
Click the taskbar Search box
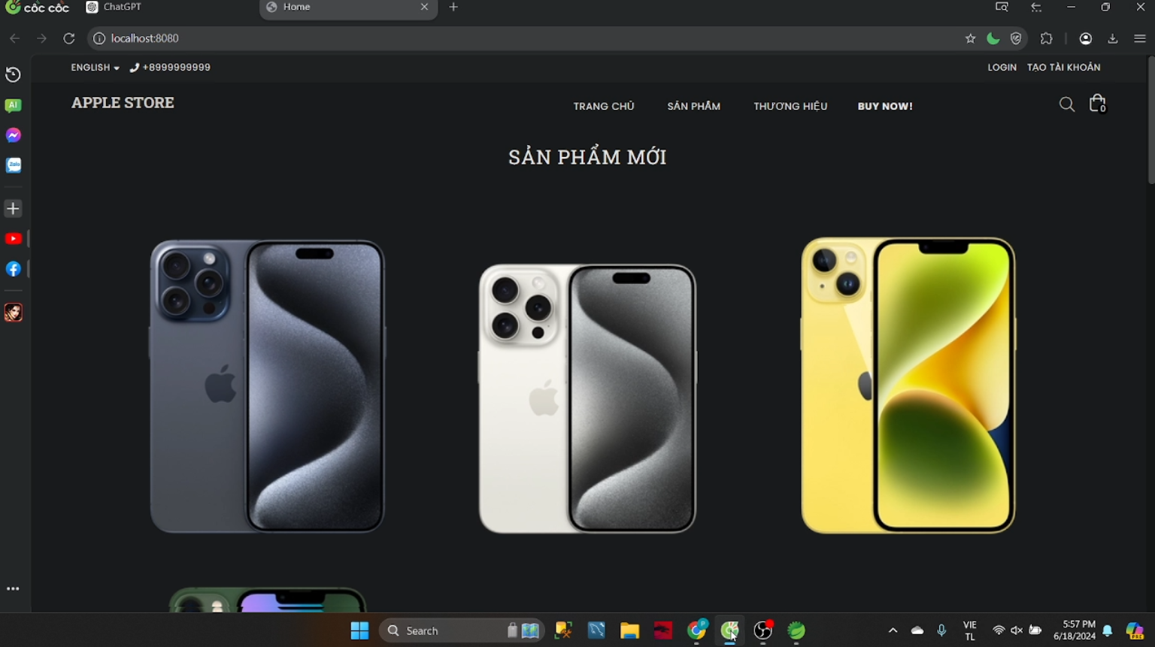[462, 630]
